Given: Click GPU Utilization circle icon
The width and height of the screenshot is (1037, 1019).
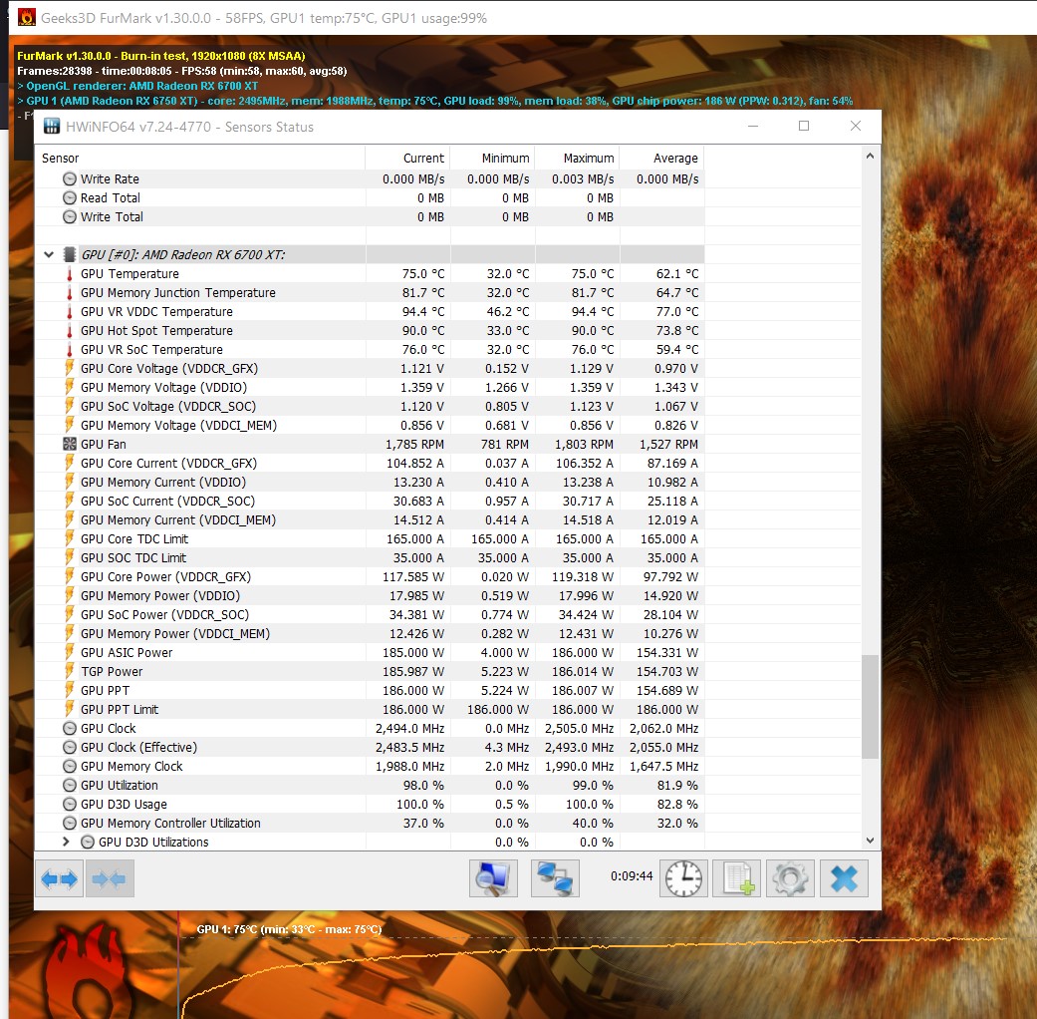Looking at the screenshot, I should 70,786.
